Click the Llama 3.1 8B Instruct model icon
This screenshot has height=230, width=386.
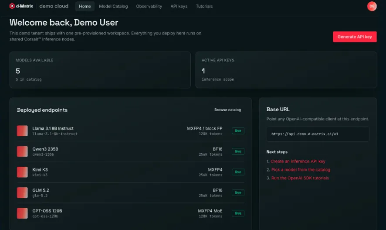click(22, 131)
